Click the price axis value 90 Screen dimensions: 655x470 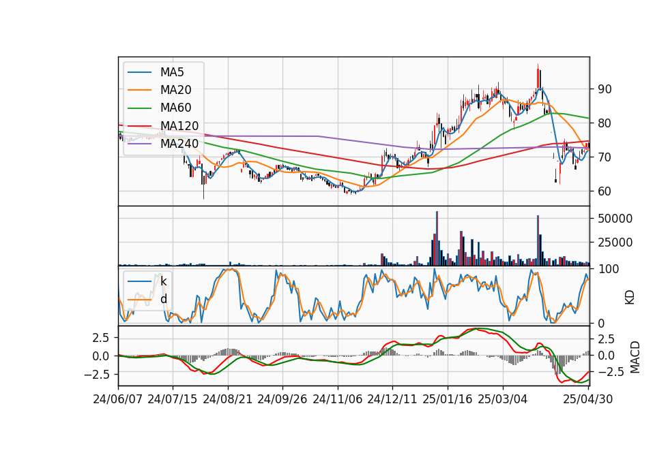tap(605, 89)
